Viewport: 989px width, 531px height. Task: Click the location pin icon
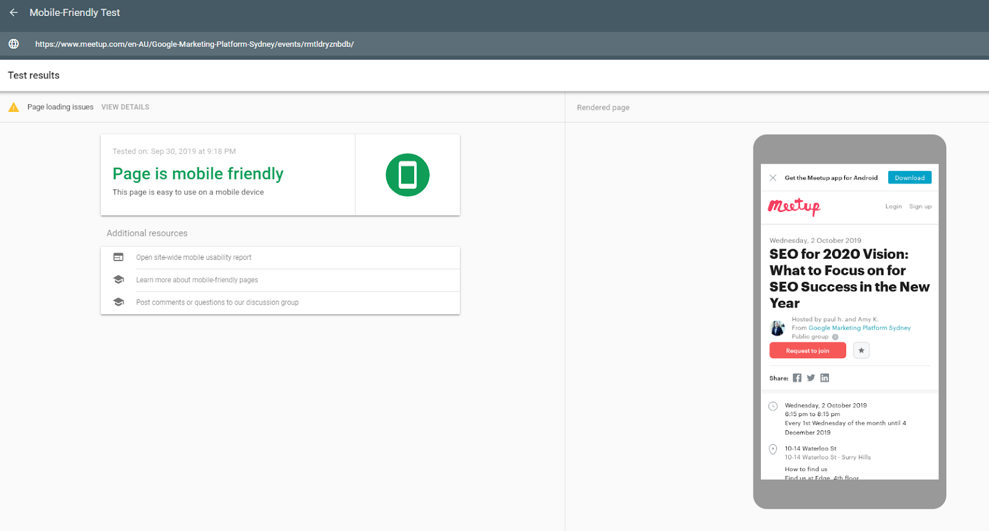coord(773,449)
